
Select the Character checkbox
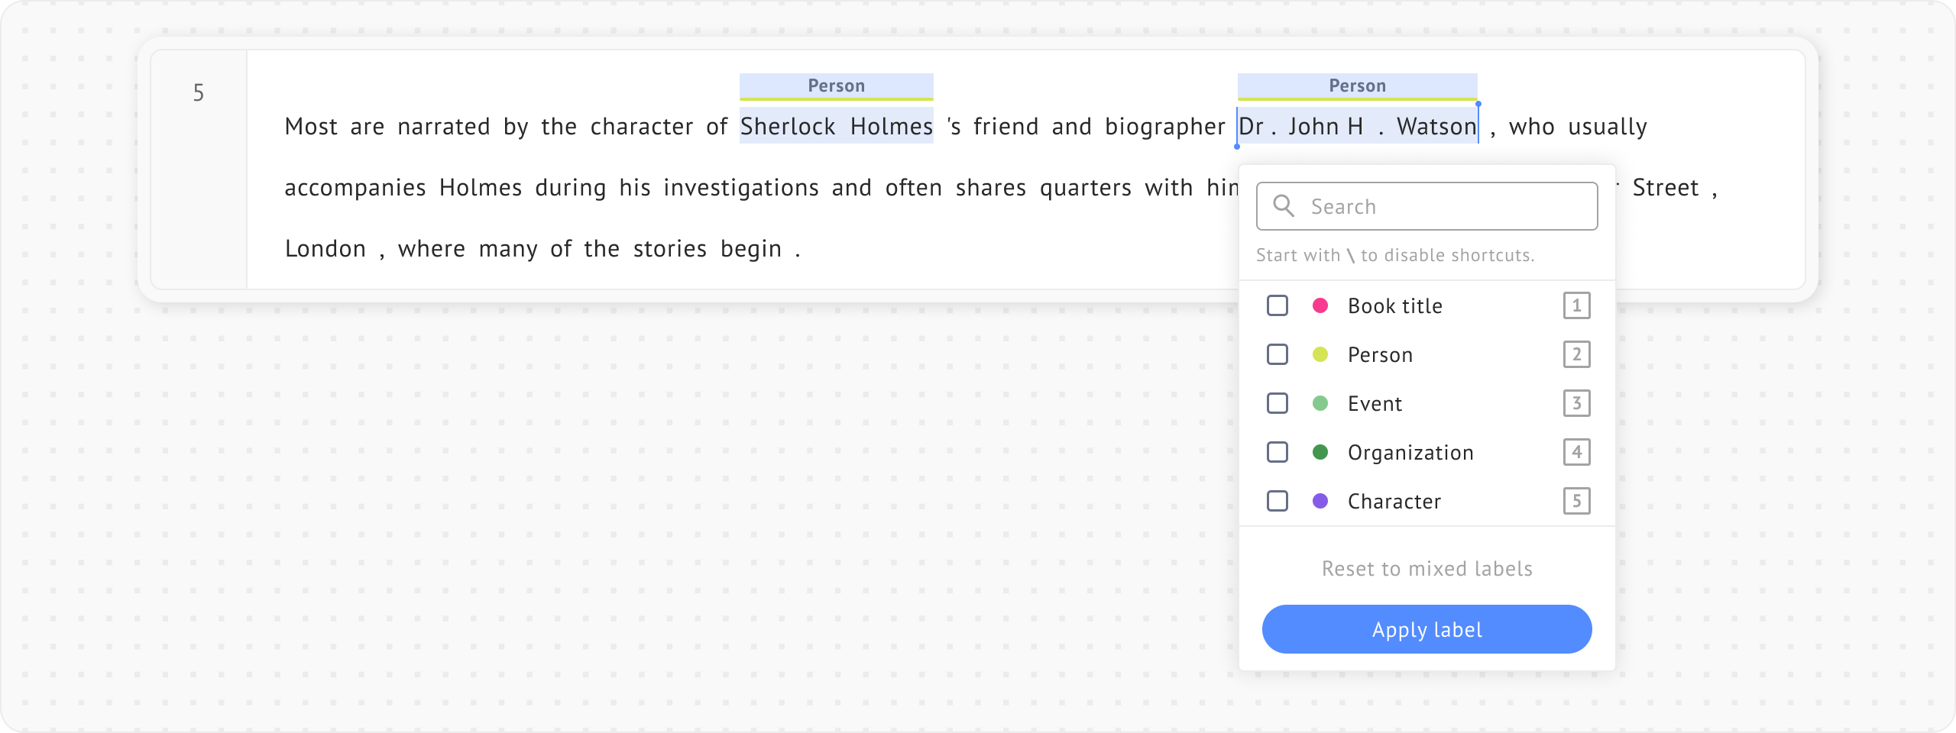(1278, 501)
